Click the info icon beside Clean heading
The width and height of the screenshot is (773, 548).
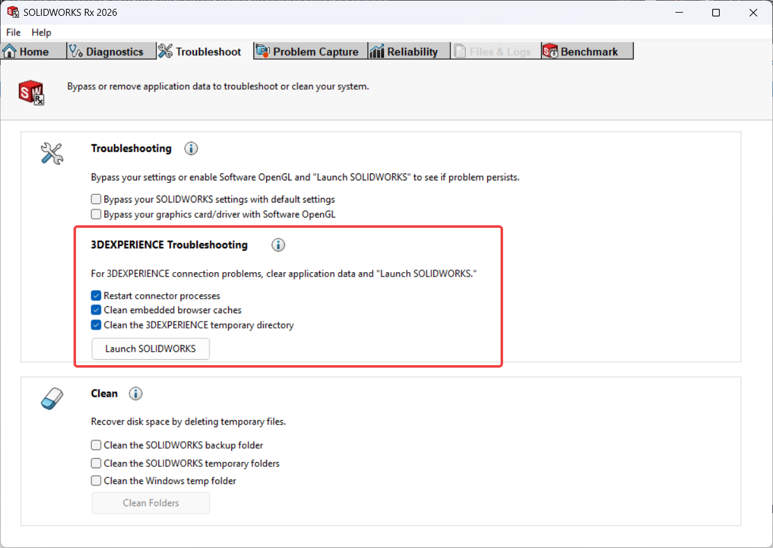[136, 394]
